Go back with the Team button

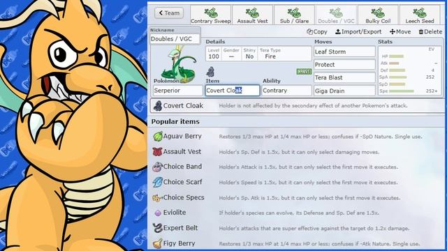pos(169,13)
